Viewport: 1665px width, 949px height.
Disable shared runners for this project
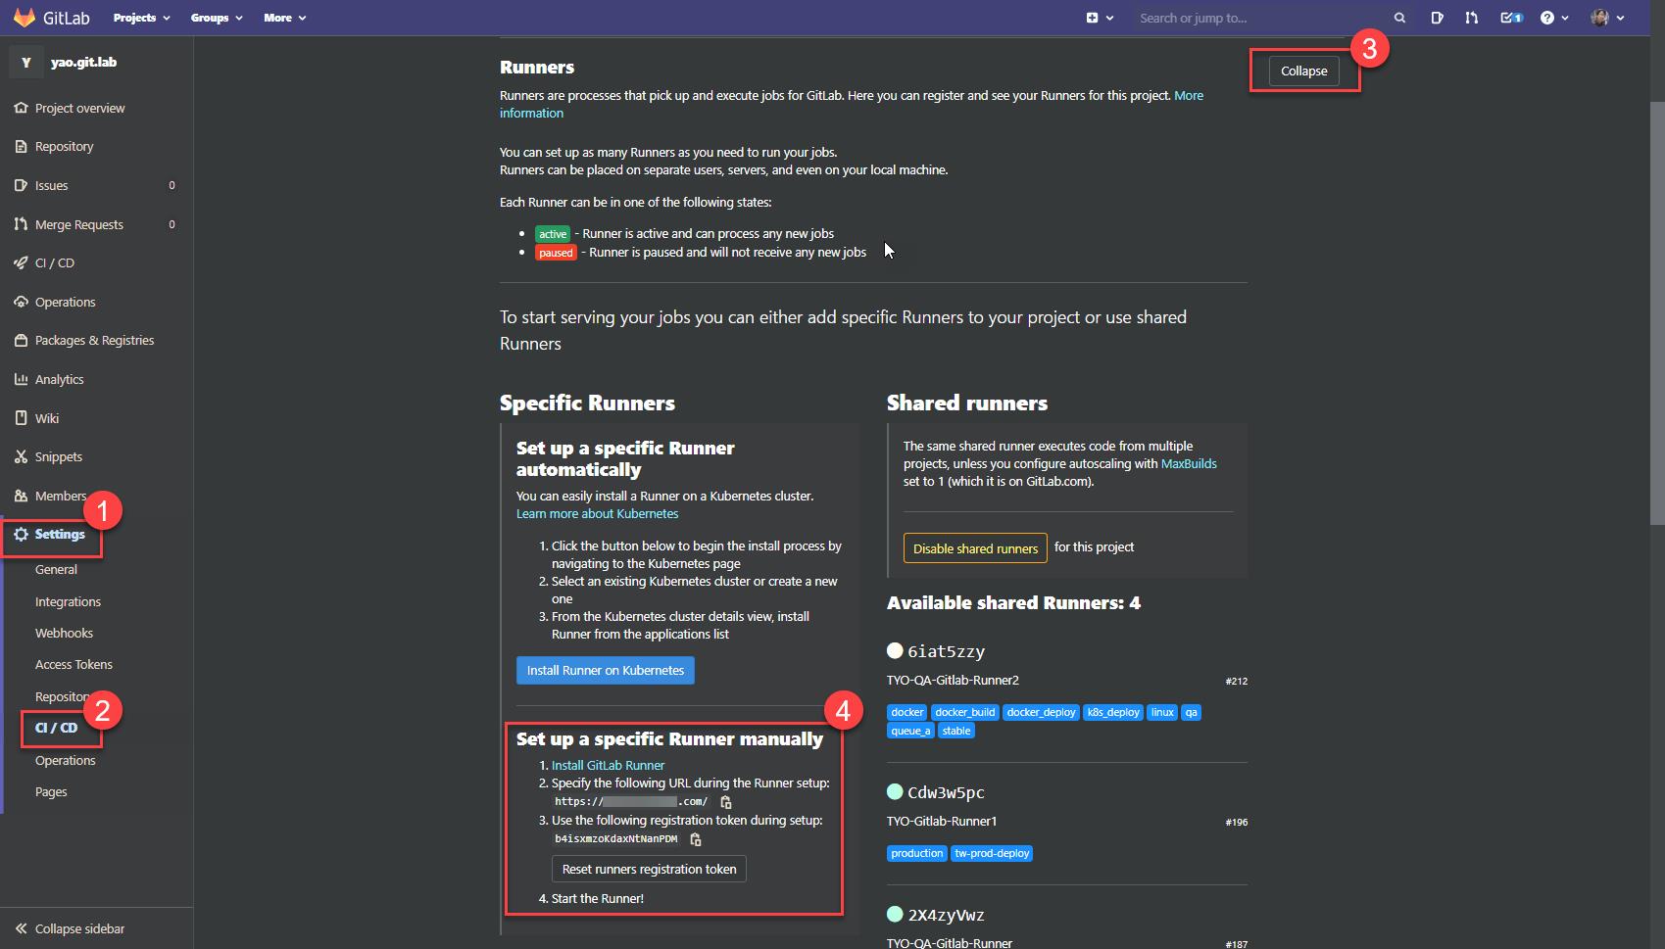pyautogui.click(x=974, y=548)
